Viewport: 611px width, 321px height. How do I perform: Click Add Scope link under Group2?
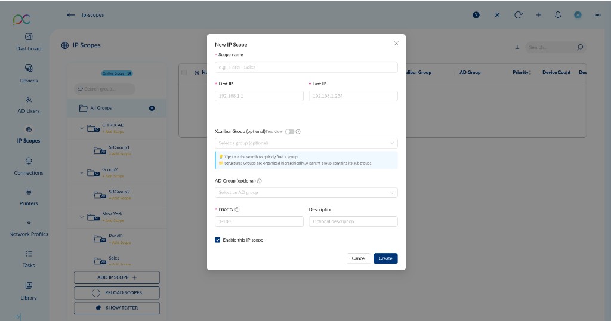click(113, 176)
